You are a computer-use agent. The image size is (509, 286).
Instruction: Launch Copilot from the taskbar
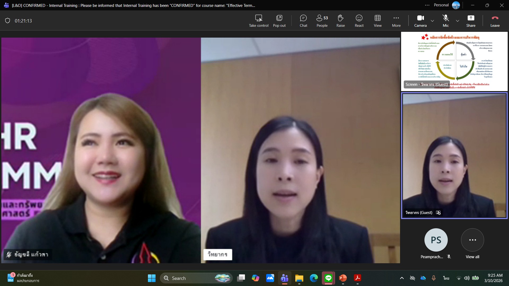pyautogui.click(x=256, y=278)
